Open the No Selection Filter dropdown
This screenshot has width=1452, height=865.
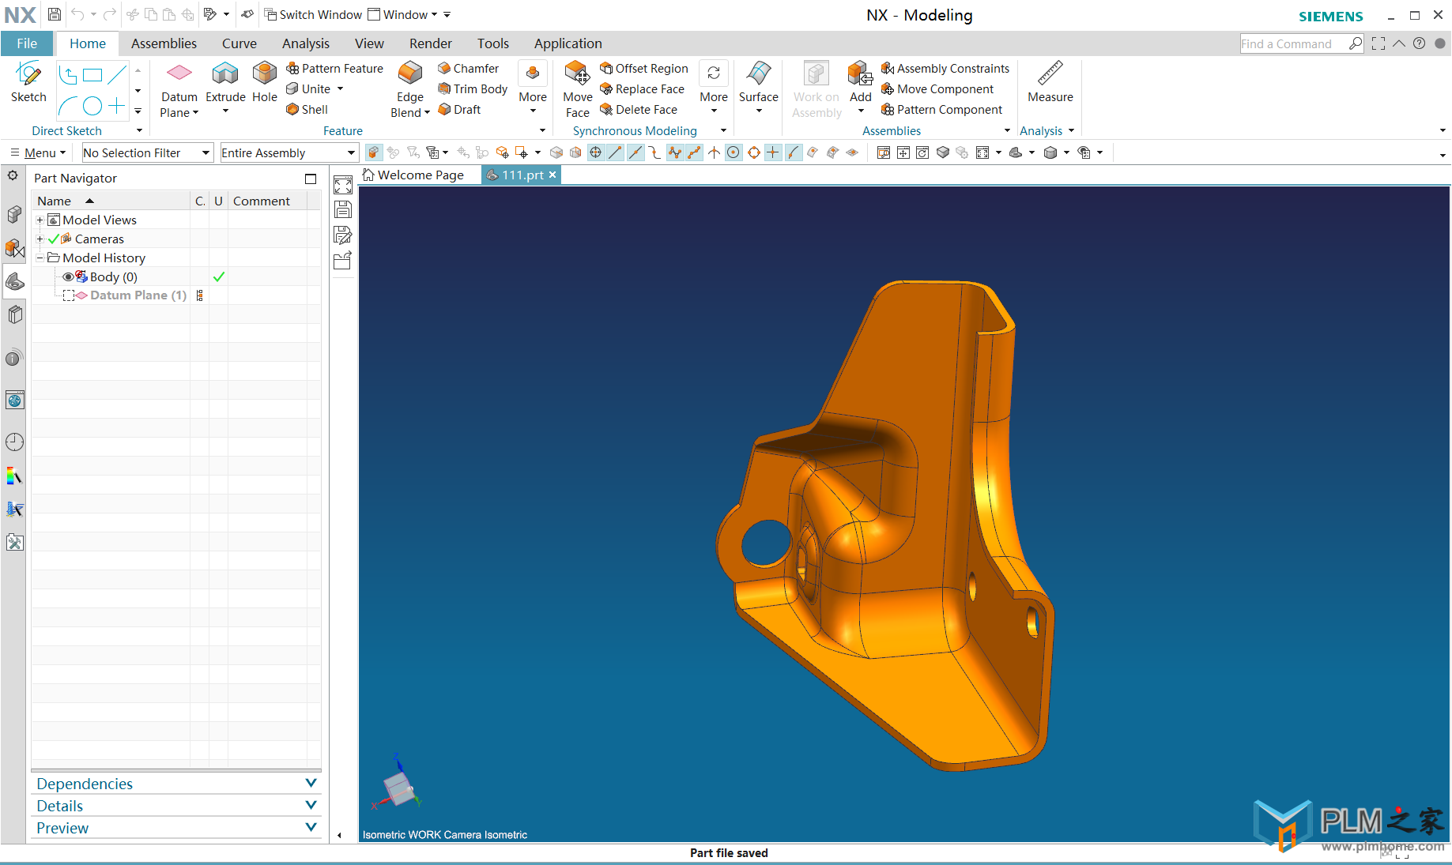click(148, 152)
